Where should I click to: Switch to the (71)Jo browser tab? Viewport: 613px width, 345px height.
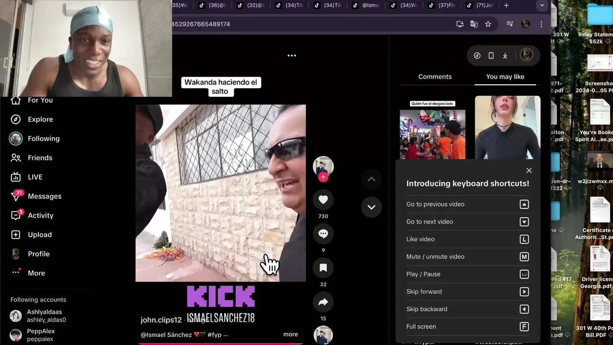point(479,5)
